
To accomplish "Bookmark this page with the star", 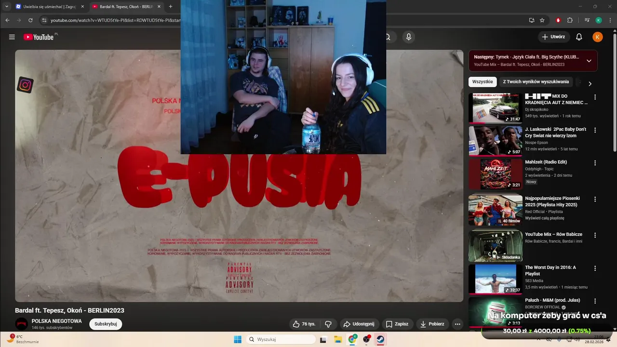I will 542,20.
